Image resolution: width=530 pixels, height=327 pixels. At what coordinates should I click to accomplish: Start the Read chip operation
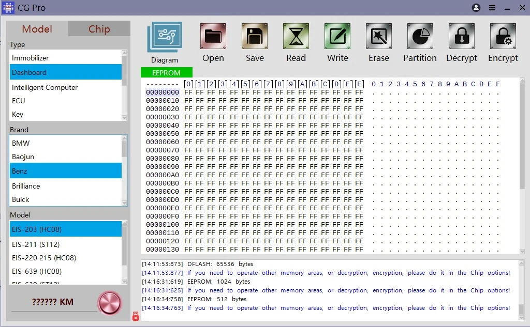pos(296,36)
